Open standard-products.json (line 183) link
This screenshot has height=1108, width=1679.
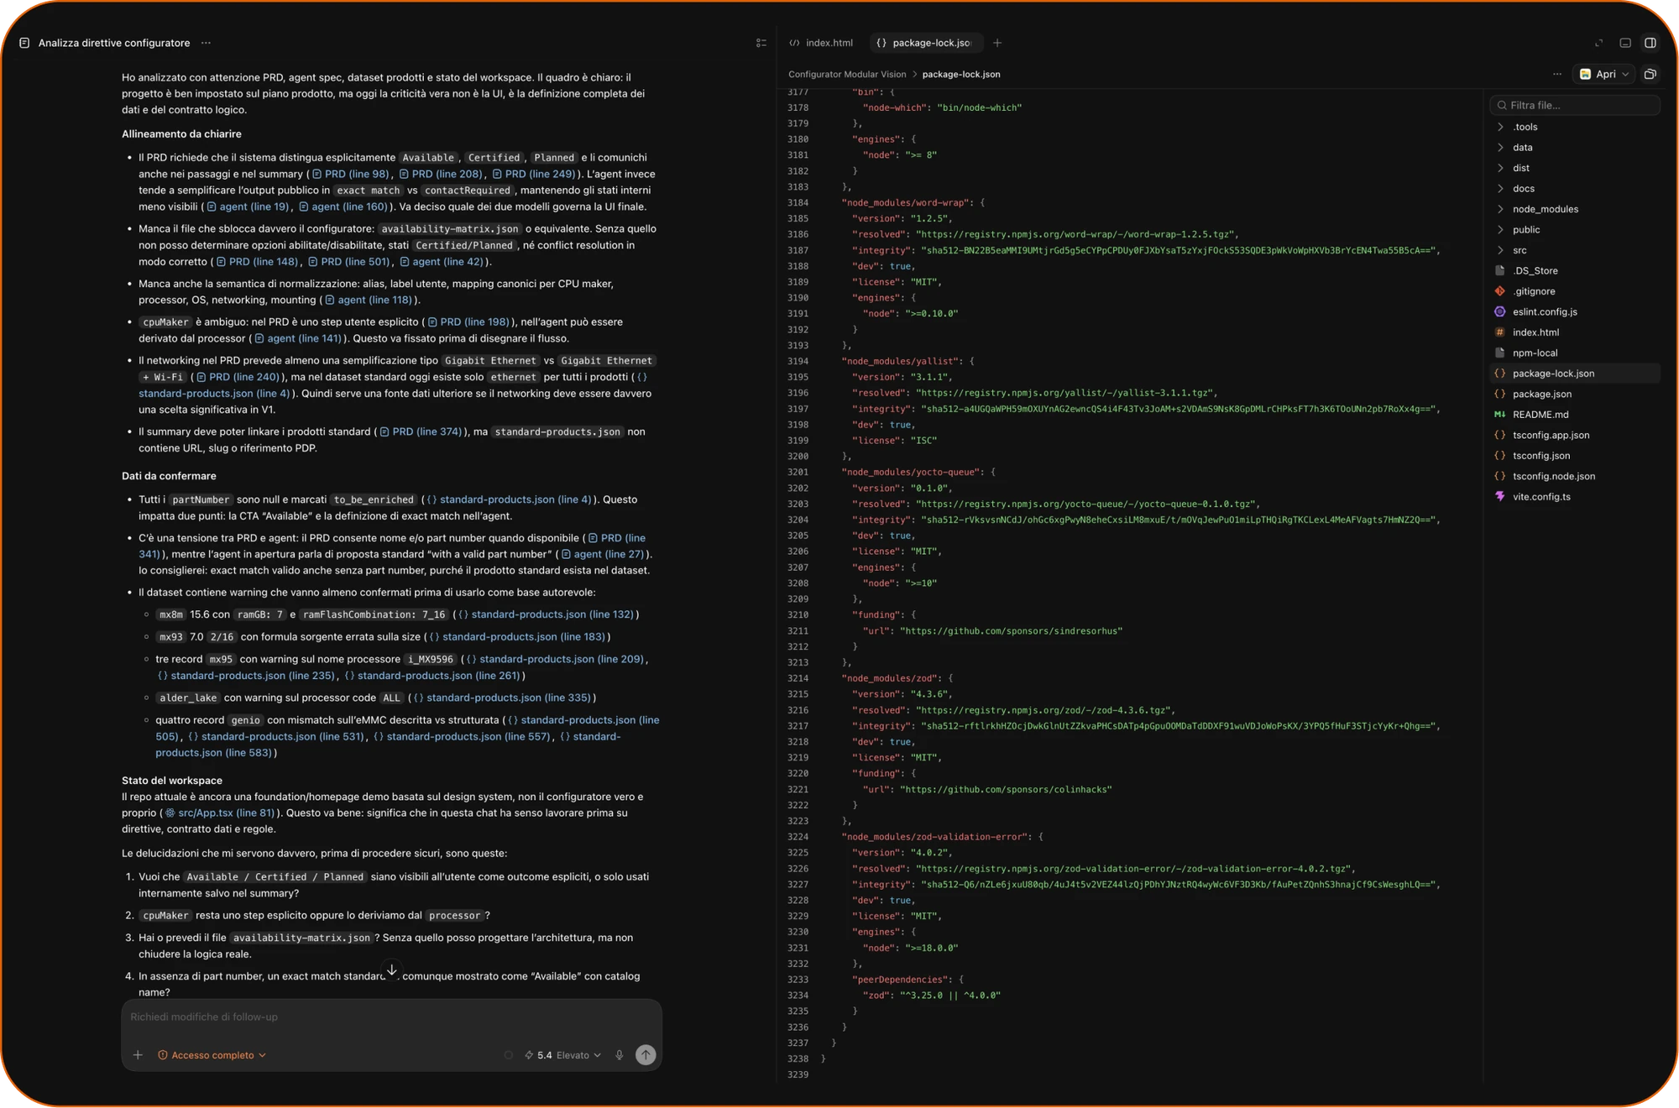pyautogui.click(x=517, y=637)
